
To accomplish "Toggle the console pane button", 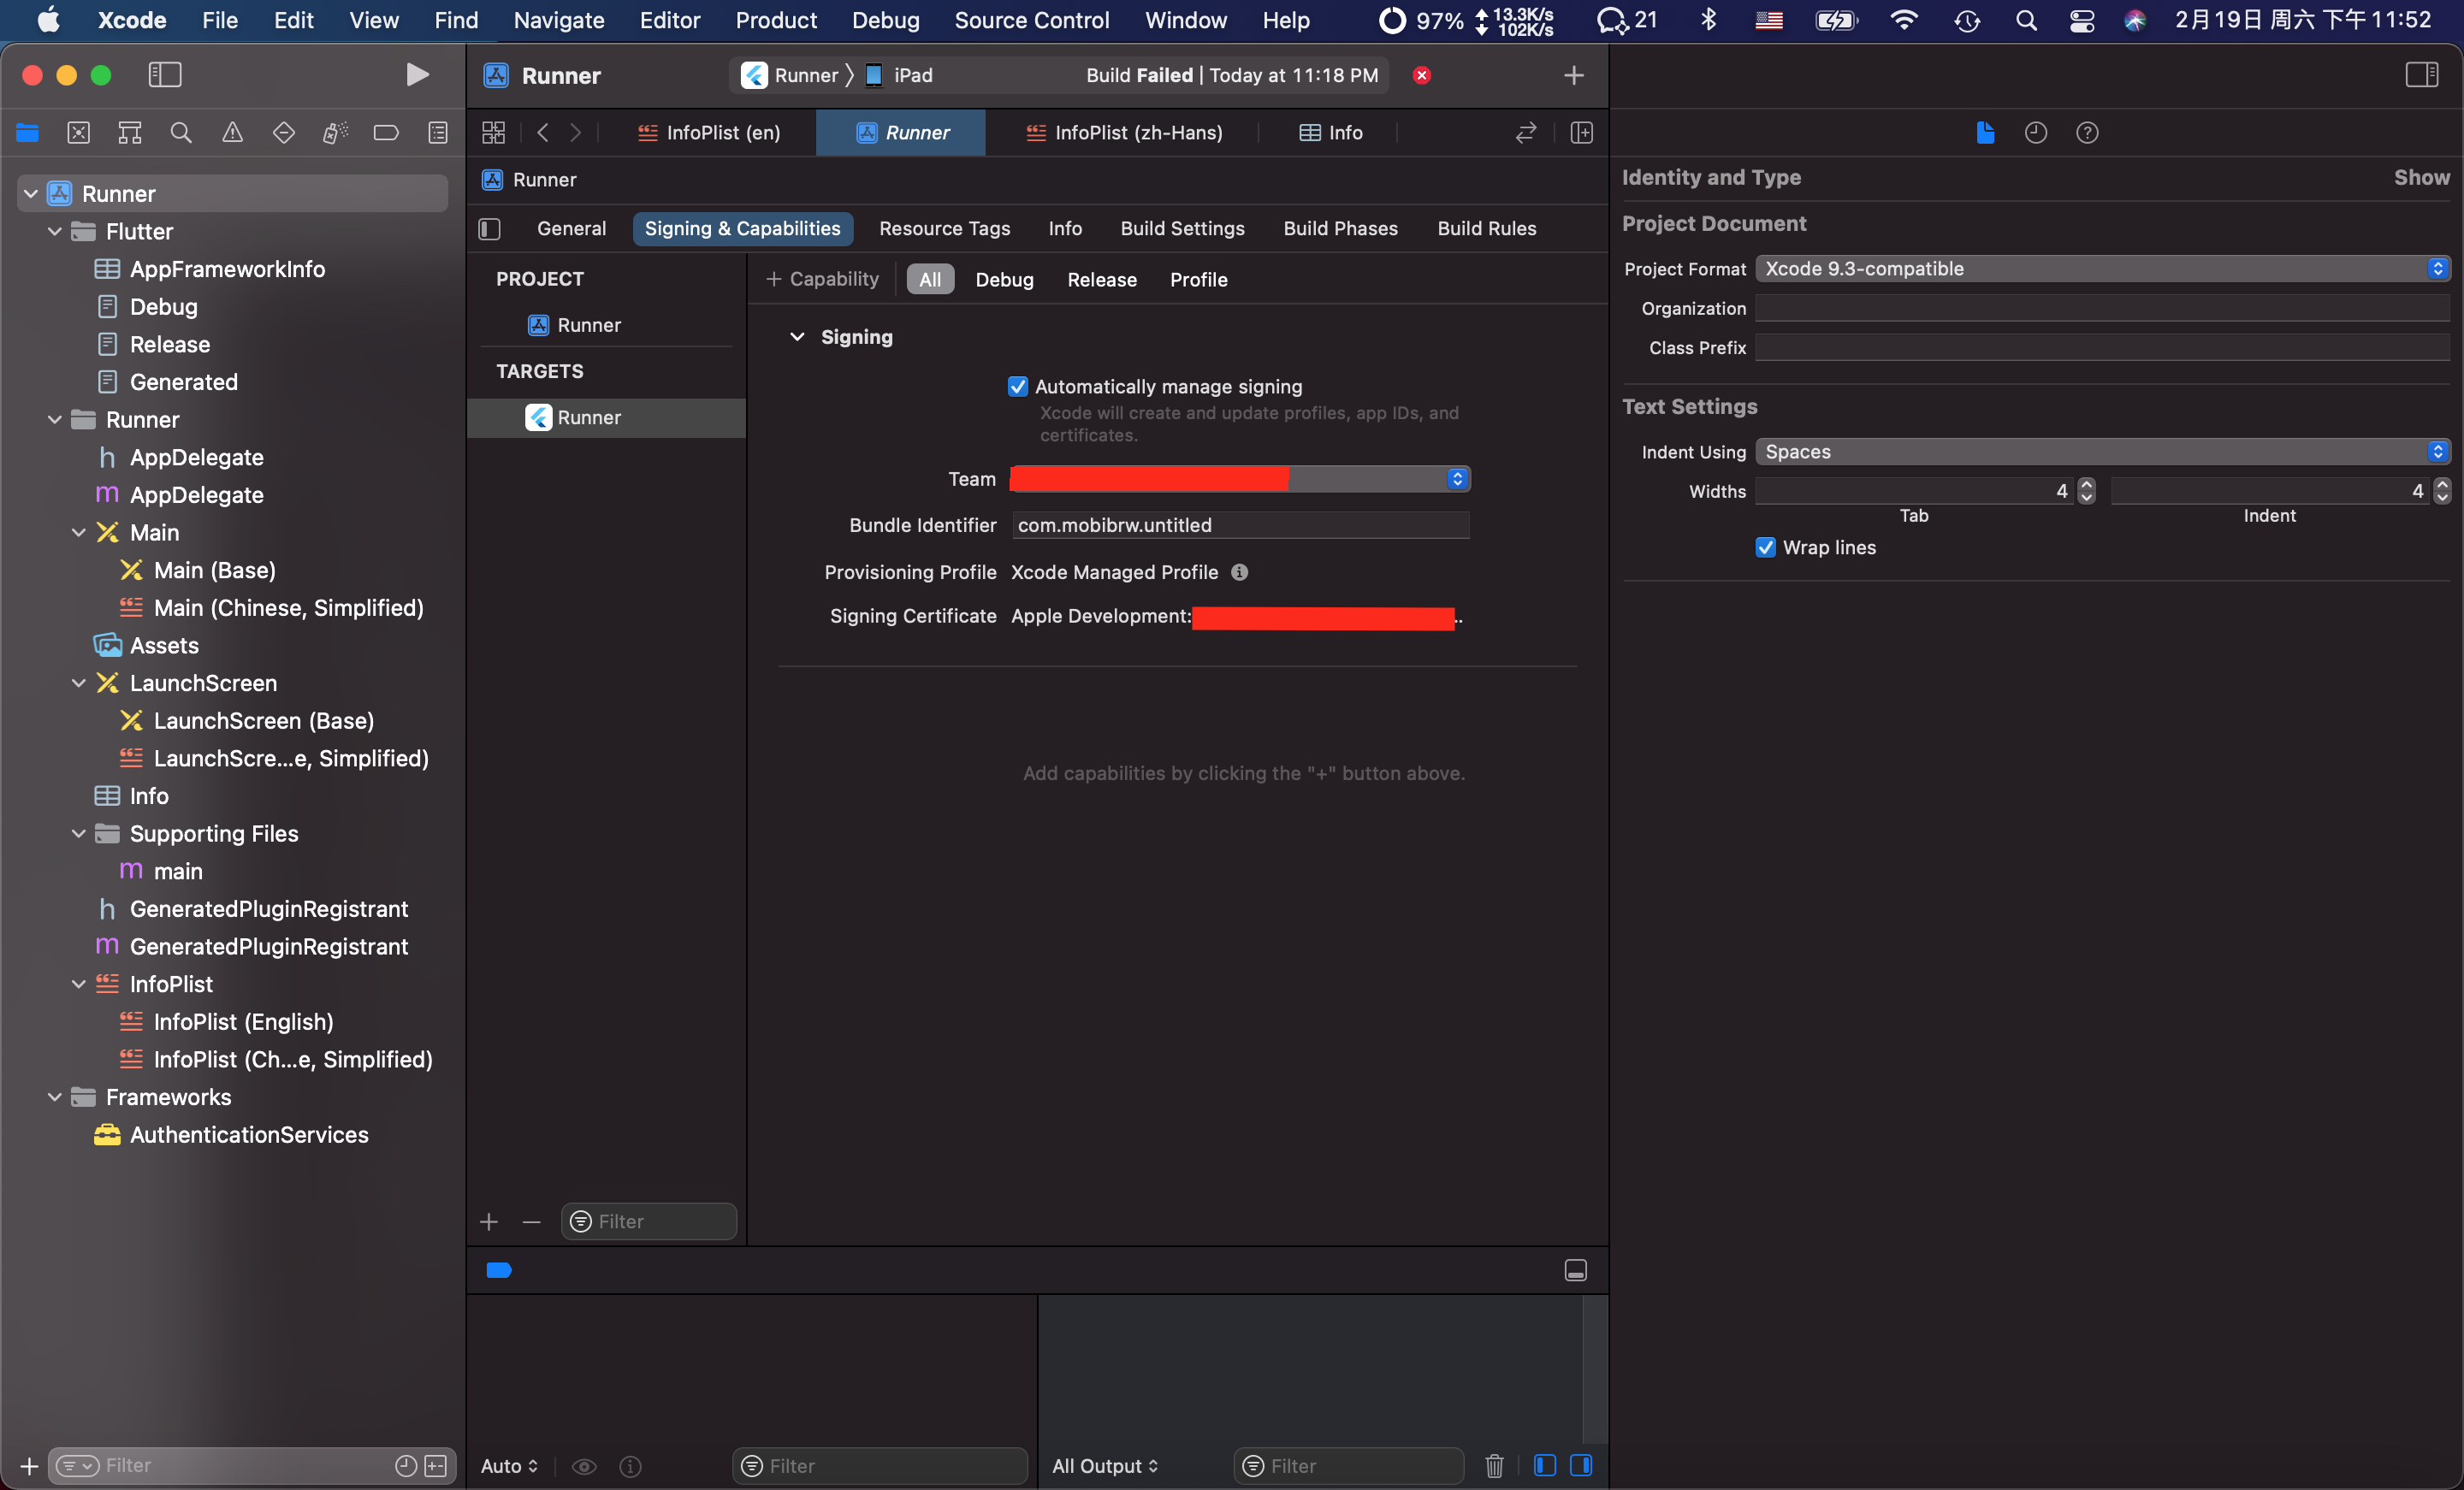I will click(1582, 1466).
